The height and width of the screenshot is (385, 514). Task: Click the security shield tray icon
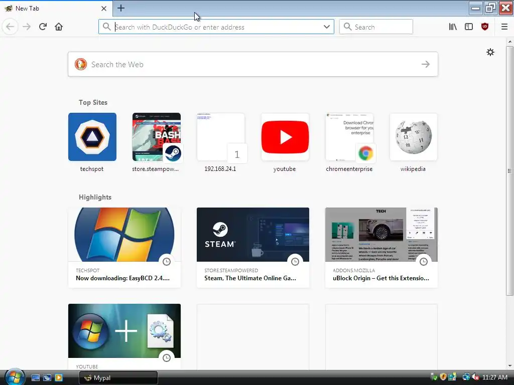(443, 377)
